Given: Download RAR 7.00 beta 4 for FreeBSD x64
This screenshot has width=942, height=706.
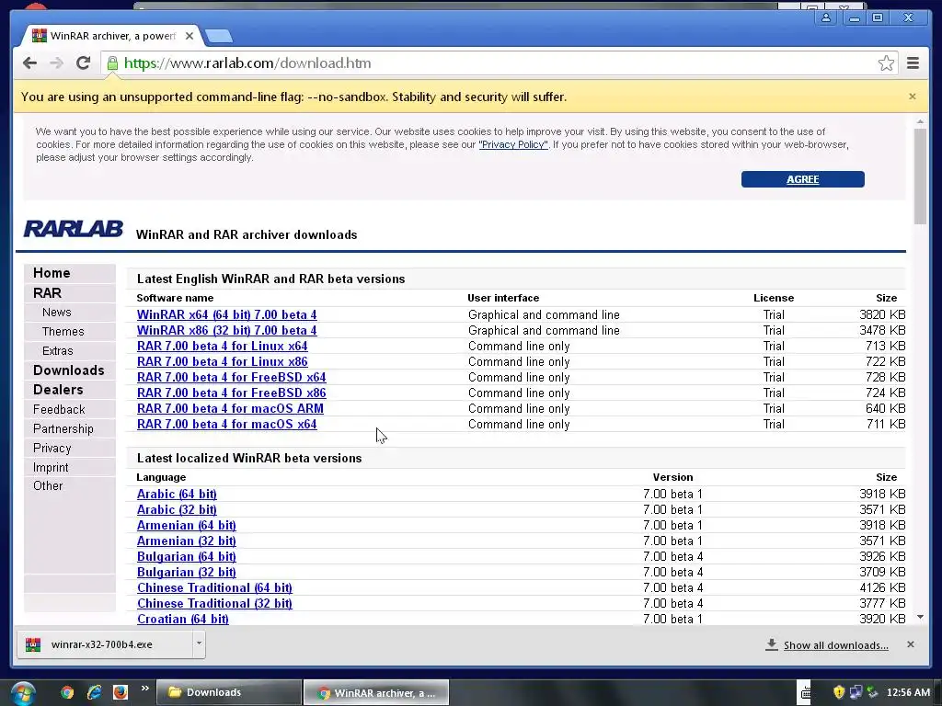Looking at the screenshot, I should [231, 377].
